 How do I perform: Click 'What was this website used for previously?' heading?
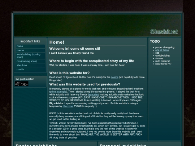[85, 84]
